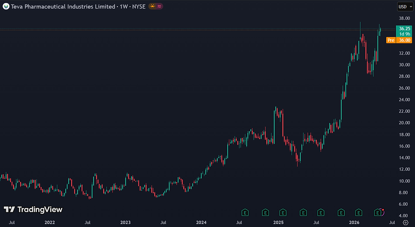This screenshot has height=227, width=415.
Task: Click the 1d 9h countdown text
Action: [405, 34]
